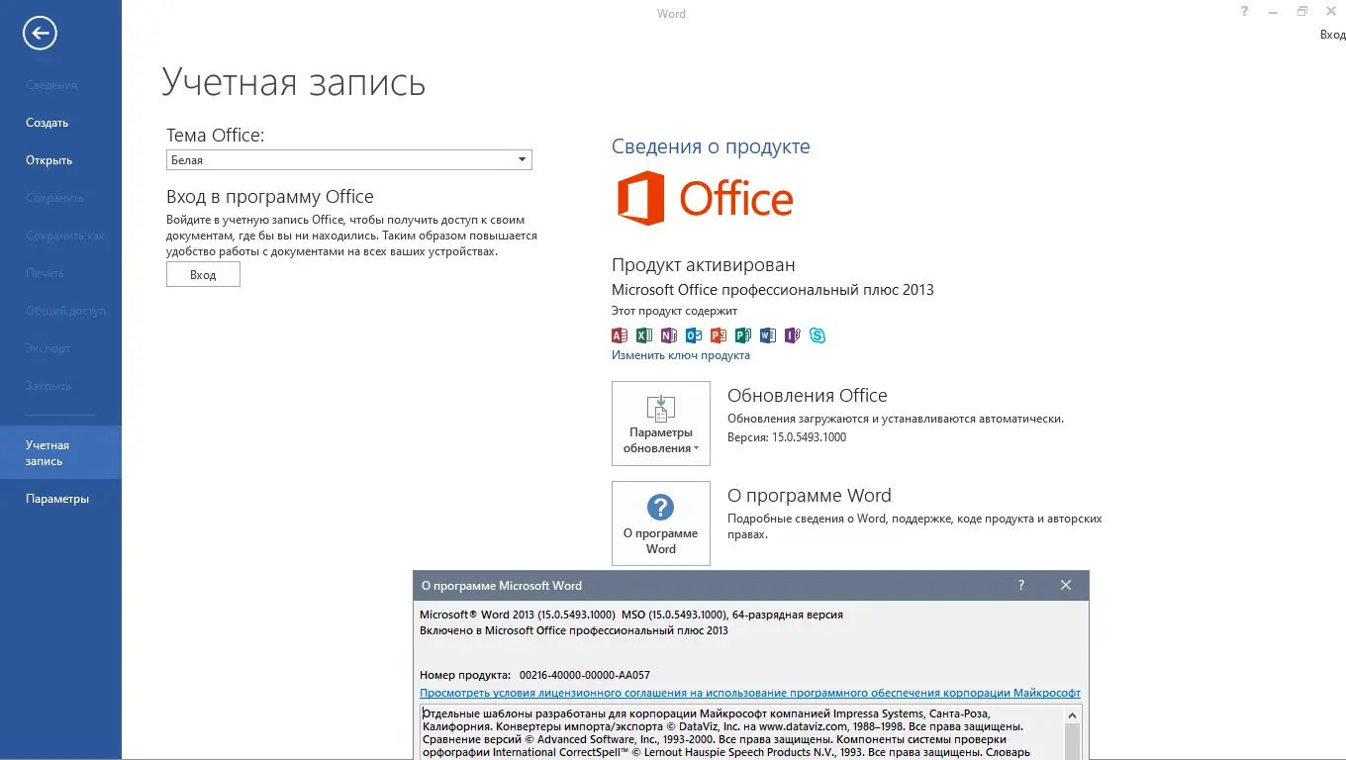Select Учетная запись in the sidebar
1346x760 pixels.
point(60,453)
